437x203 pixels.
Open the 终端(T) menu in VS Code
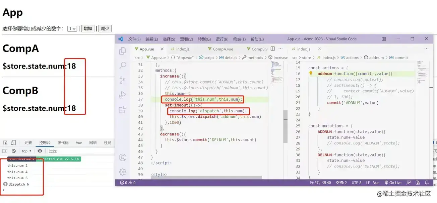pyautogui.click(x=239, y=39)
